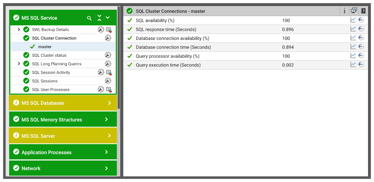The image size is (374, 182).
Task: Open the search icon in MS SQL Service header
Action: point(89,18)
